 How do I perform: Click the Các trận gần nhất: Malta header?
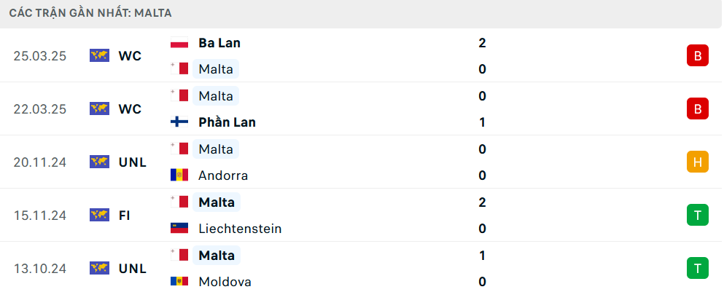coord(90,13)
